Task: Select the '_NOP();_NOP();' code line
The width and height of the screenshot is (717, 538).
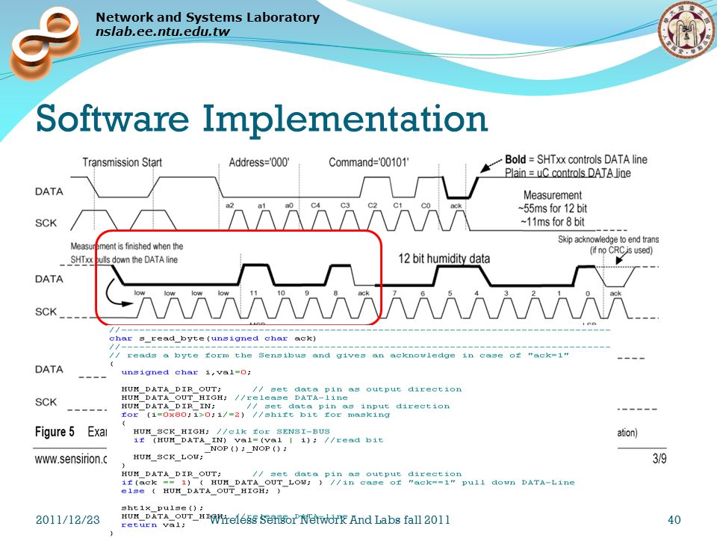Action: tap(246, 448)
